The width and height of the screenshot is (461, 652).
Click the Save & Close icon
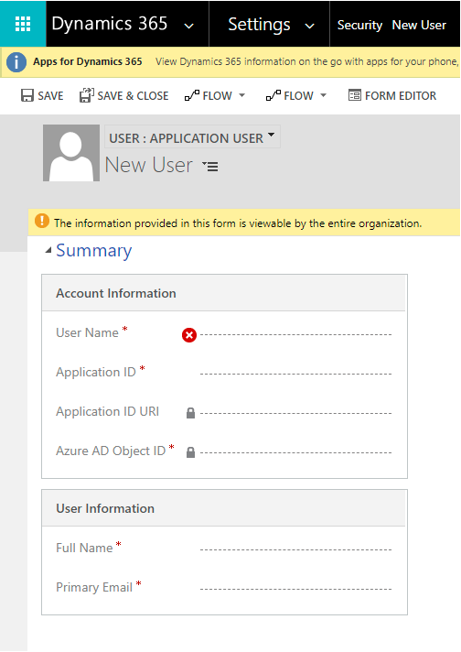(86, 95)
